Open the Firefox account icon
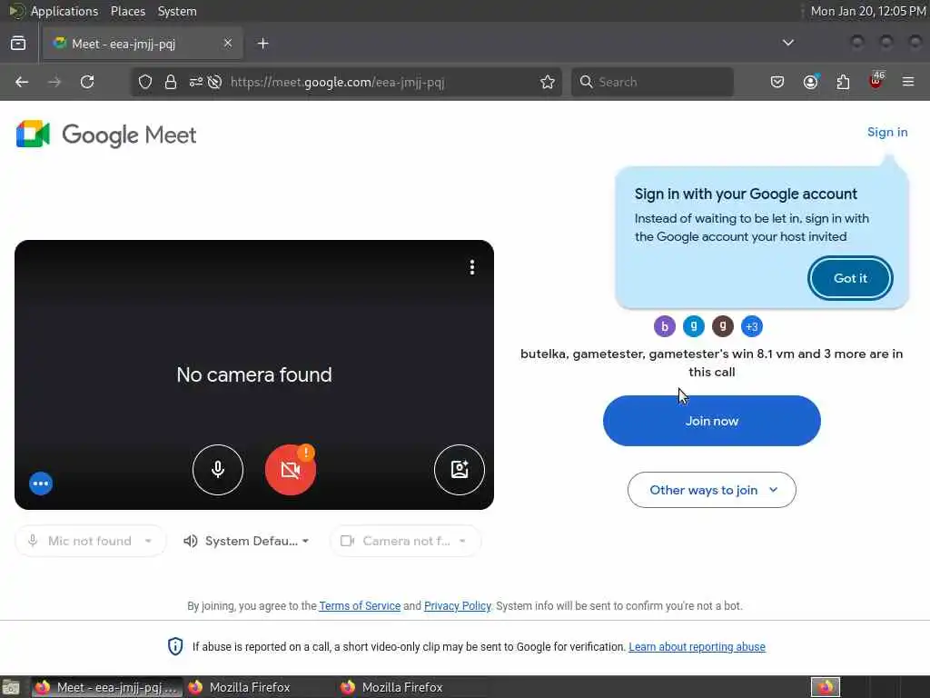The height and width of the screenshot is (698, 930). [810, 82]
